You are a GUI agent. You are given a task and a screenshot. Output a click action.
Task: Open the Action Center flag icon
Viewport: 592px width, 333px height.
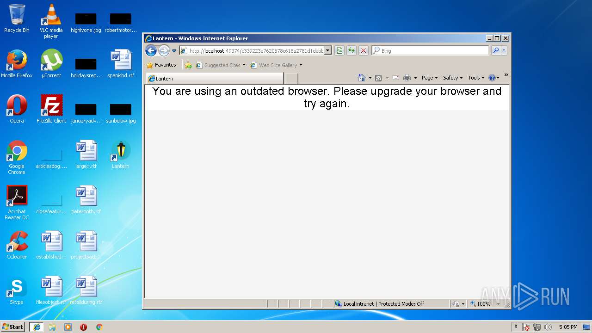point(526,327)
